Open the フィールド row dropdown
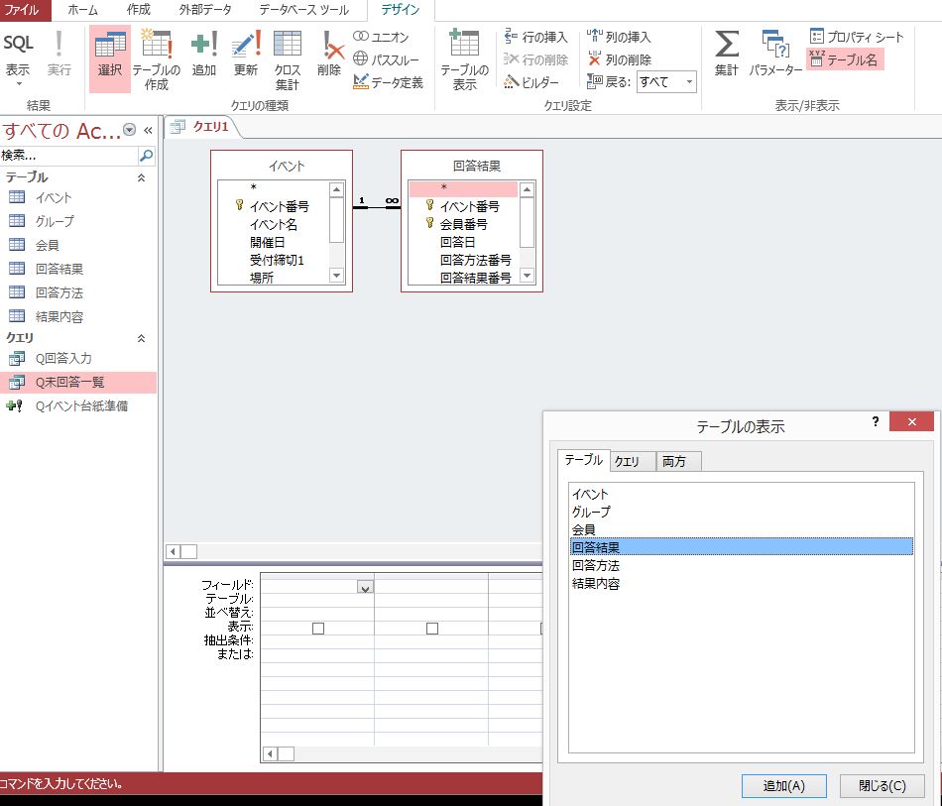Image resolution: width=942 pixels, height=806 pixels. pos(364,587)
